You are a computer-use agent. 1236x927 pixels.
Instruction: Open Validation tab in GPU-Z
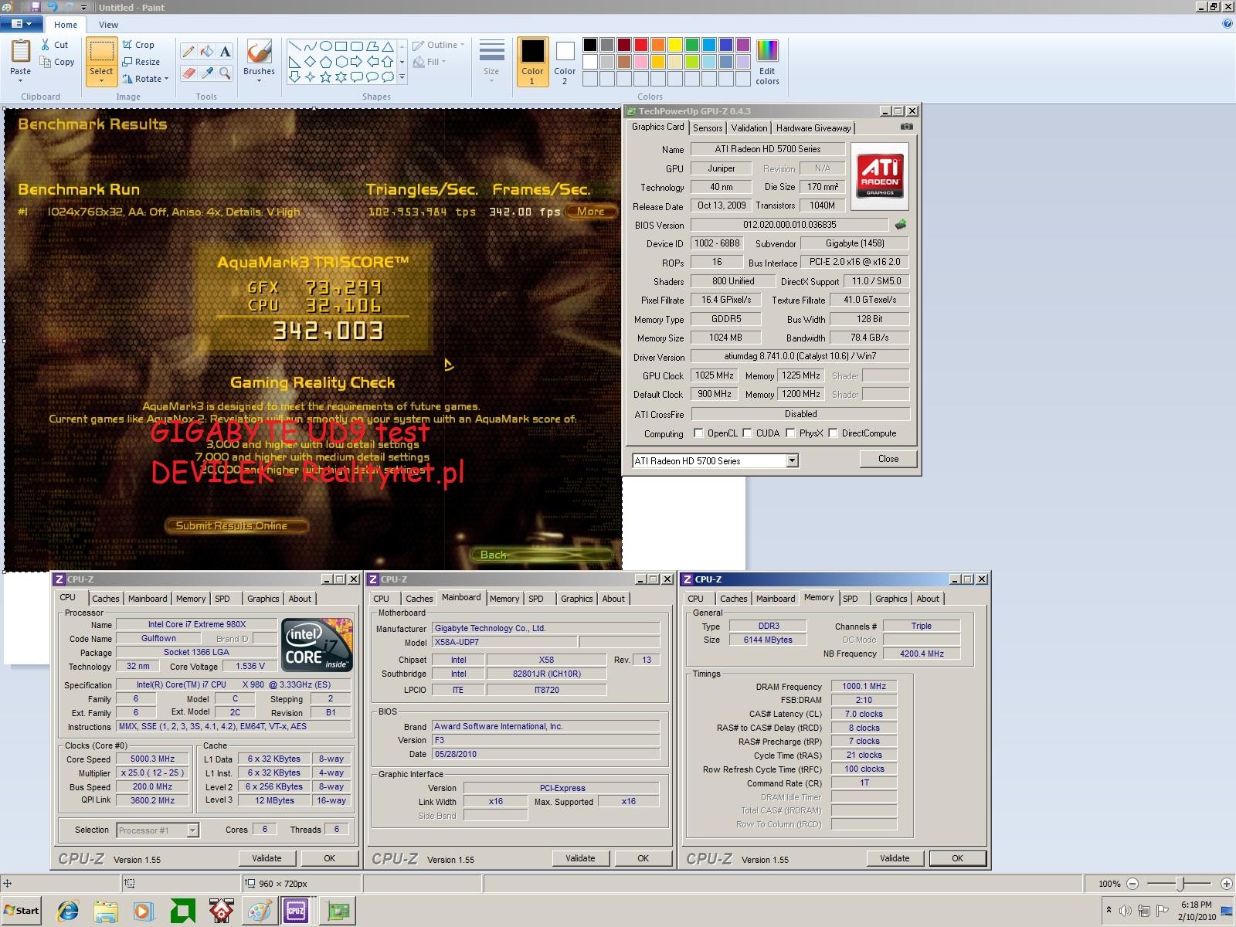[x=749, y=128]
